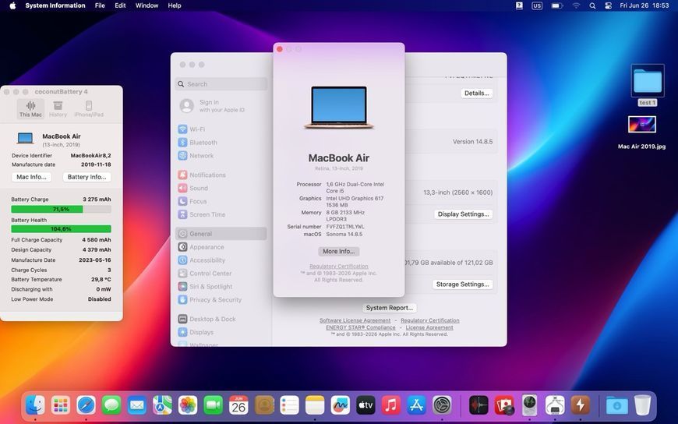Open System Settings gear in Dock
This screenshot has width=678, height=424.
(442, 405)
